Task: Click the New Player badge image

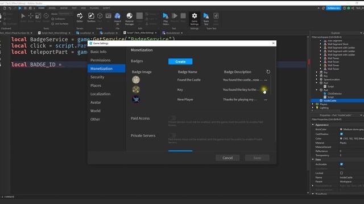Action: point(136,99)
